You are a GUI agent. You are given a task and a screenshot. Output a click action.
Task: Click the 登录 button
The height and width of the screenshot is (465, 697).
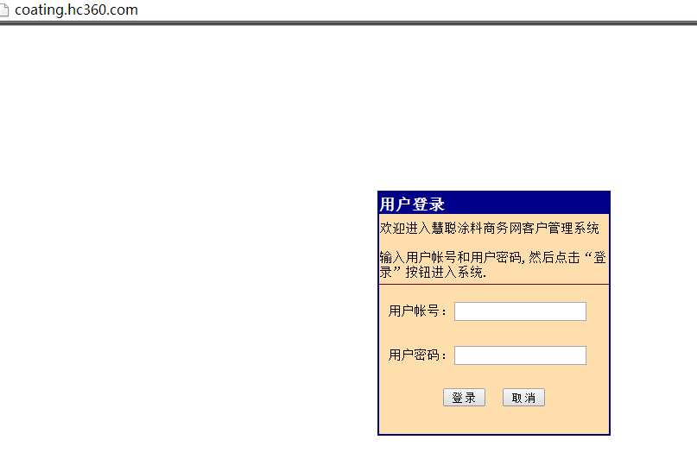click(x=464, y=398)
